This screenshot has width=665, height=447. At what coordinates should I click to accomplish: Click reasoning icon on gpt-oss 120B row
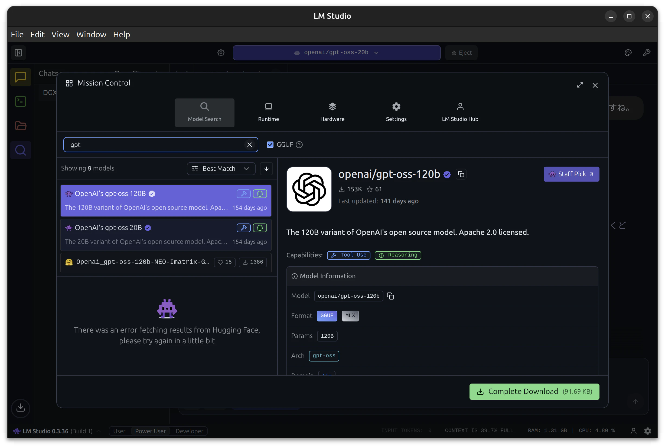260,194
